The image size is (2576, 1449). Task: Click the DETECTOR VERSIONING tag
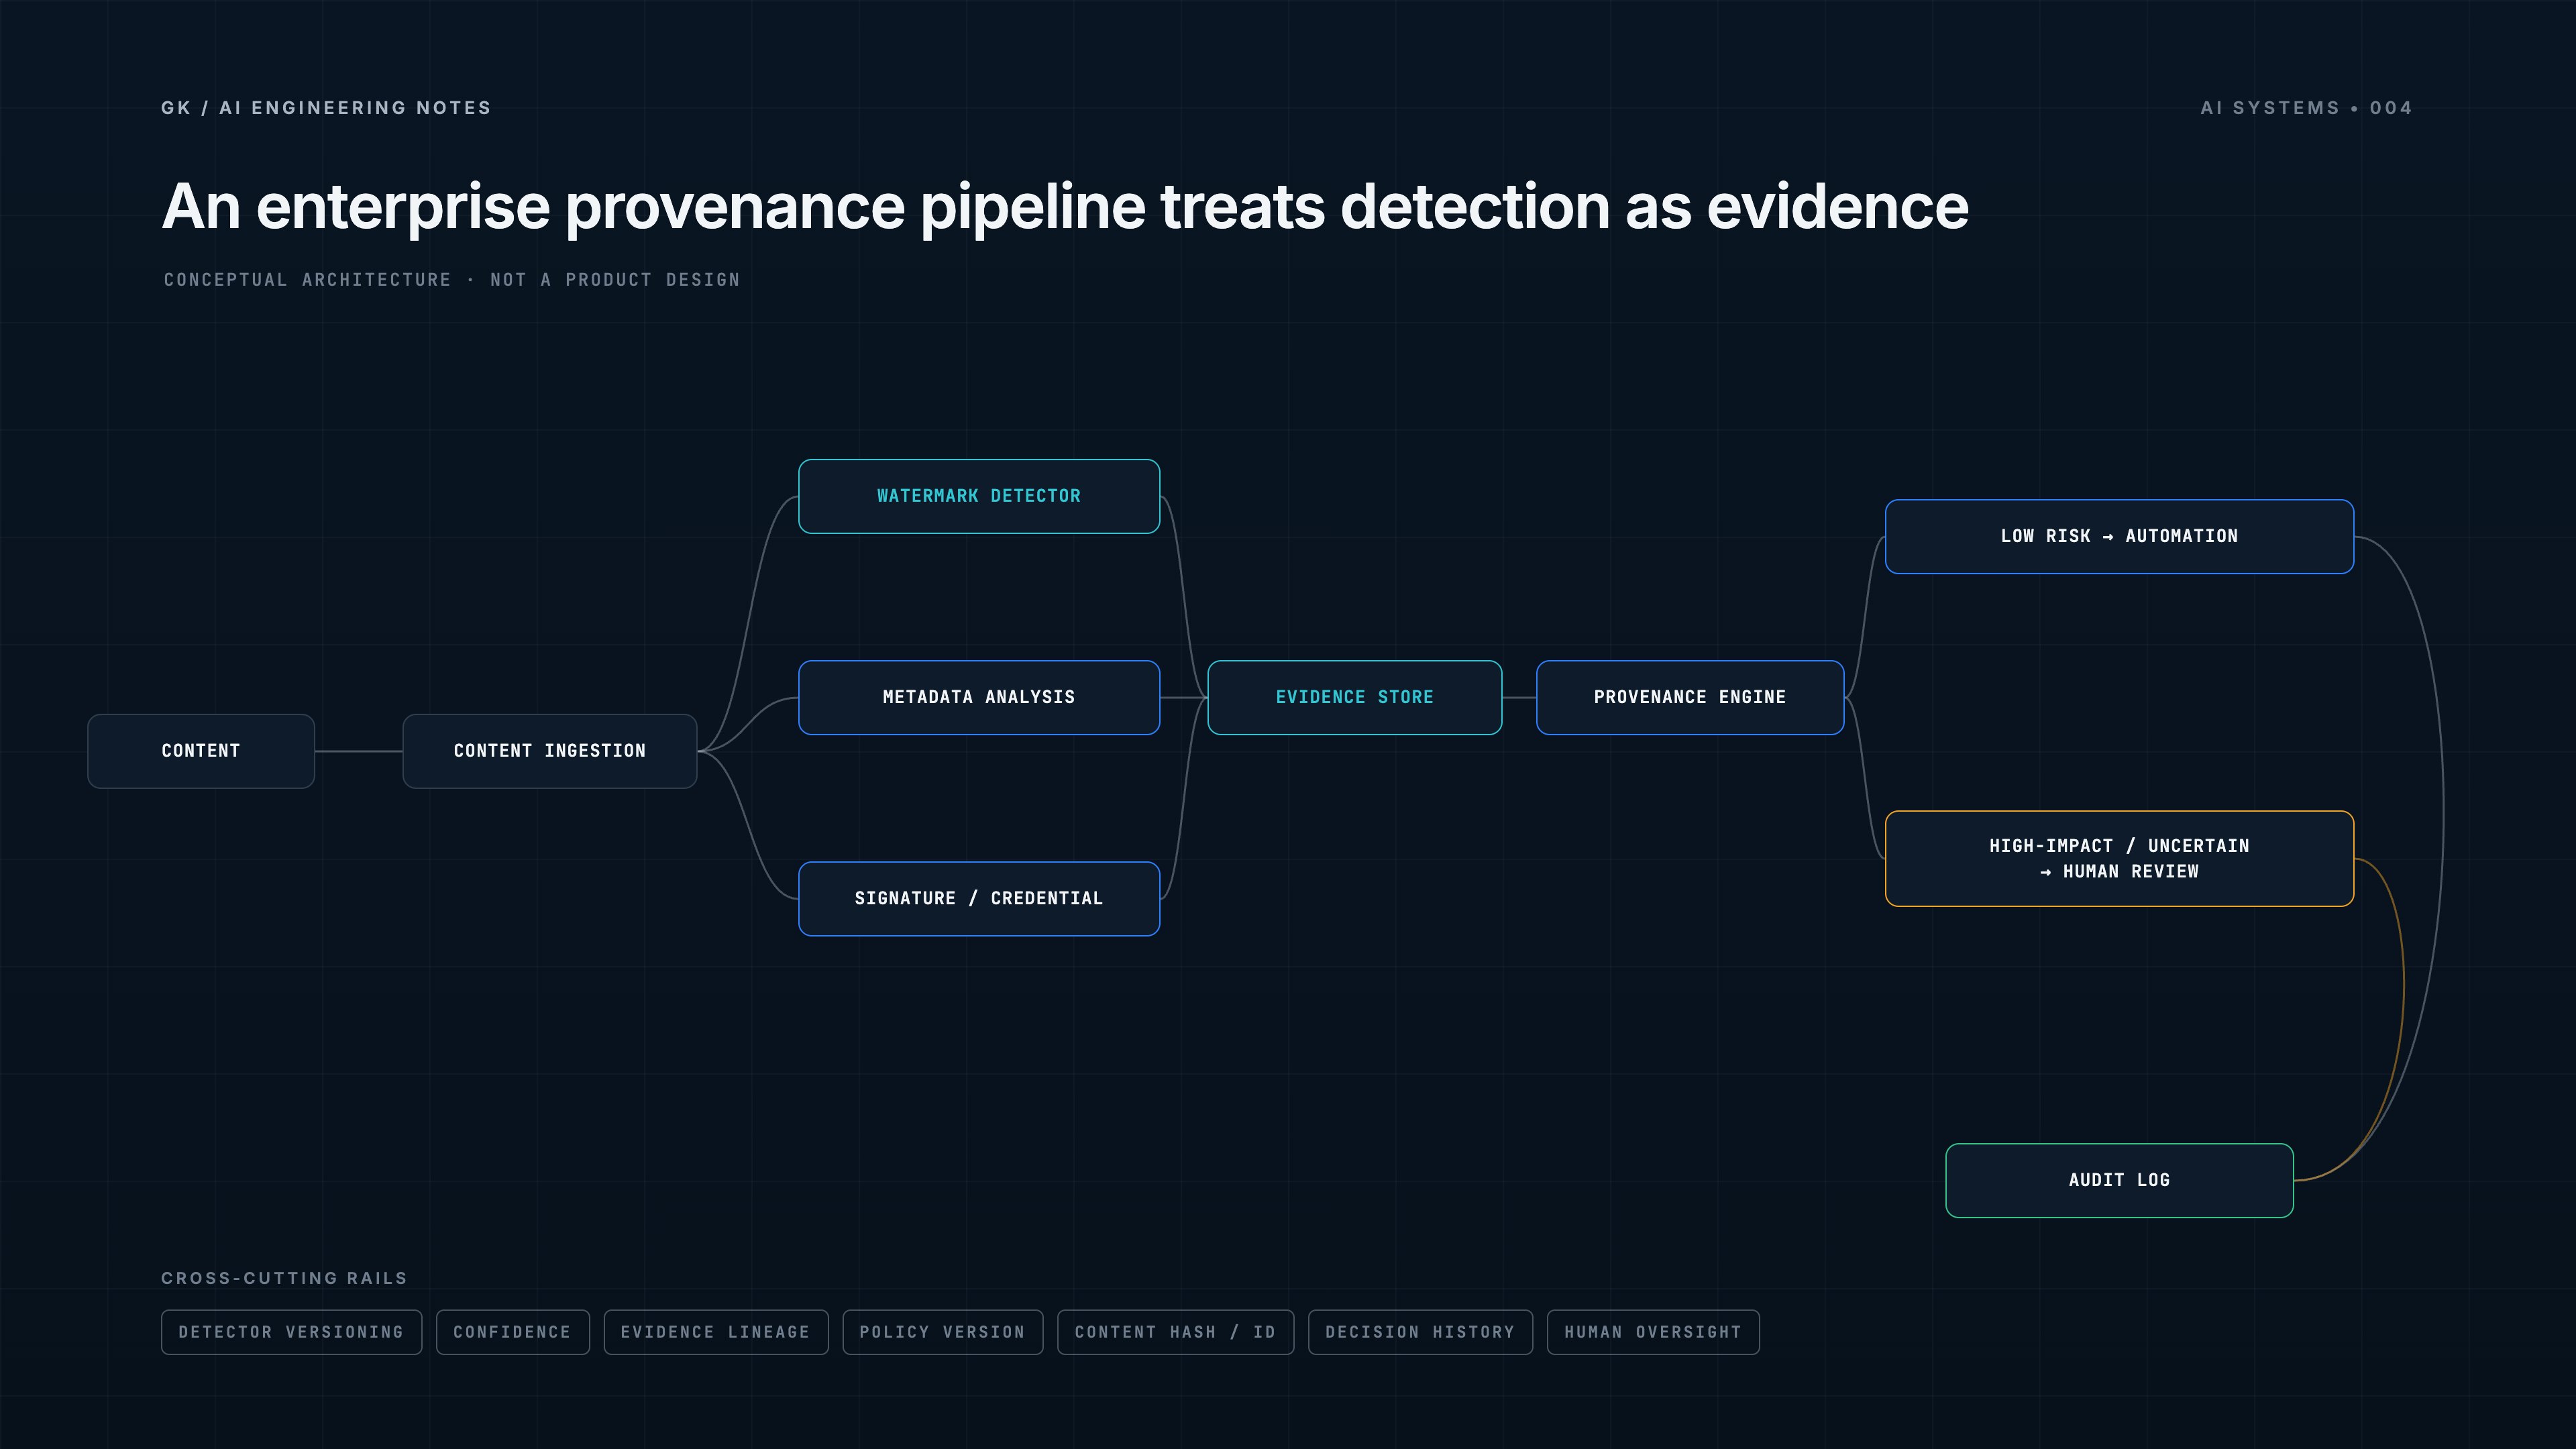[x=291, y=1332]
